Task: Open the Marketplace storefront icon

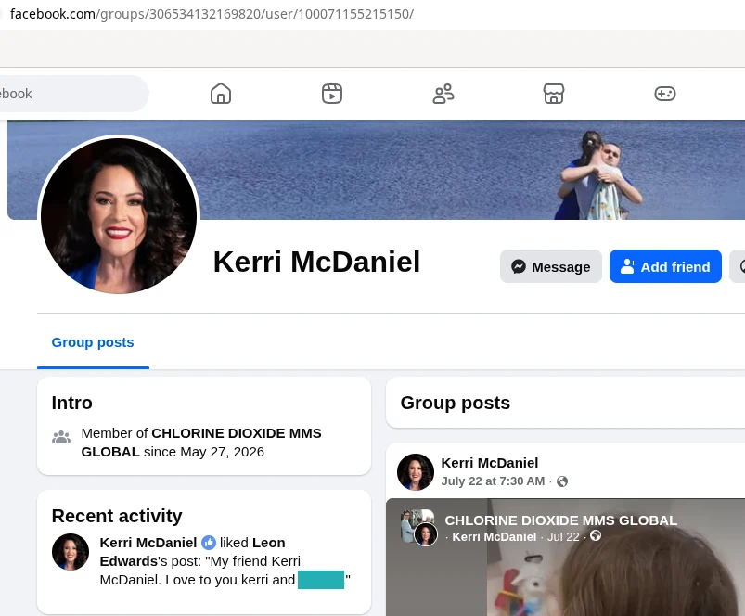Action: coord(554,94)
